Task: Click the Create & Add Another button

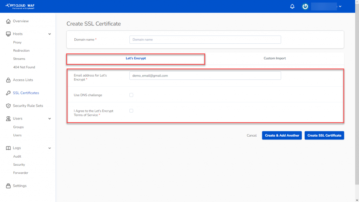Action: [282, 136]
